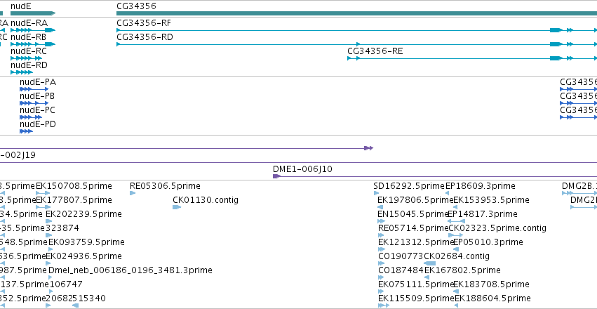Click the RE05306.5prime EST arrow
597x309 pixels.
133,193
